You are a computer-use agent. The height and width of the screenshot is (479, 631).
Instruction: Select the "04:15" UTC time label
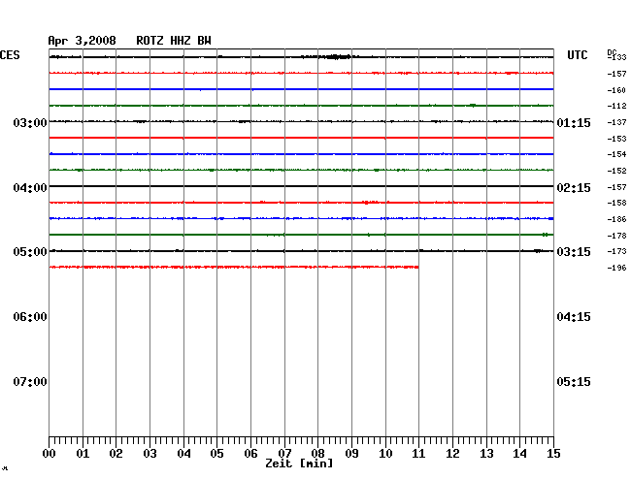click(574, 317)
